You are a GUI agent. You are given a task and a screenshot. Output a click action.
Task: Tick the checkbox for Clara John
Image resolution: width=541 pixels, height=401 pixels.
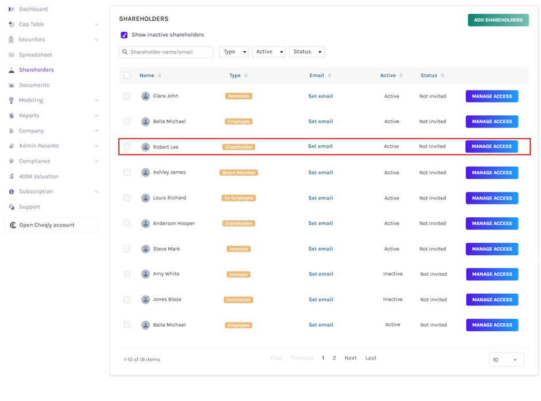tap(127, 96)
